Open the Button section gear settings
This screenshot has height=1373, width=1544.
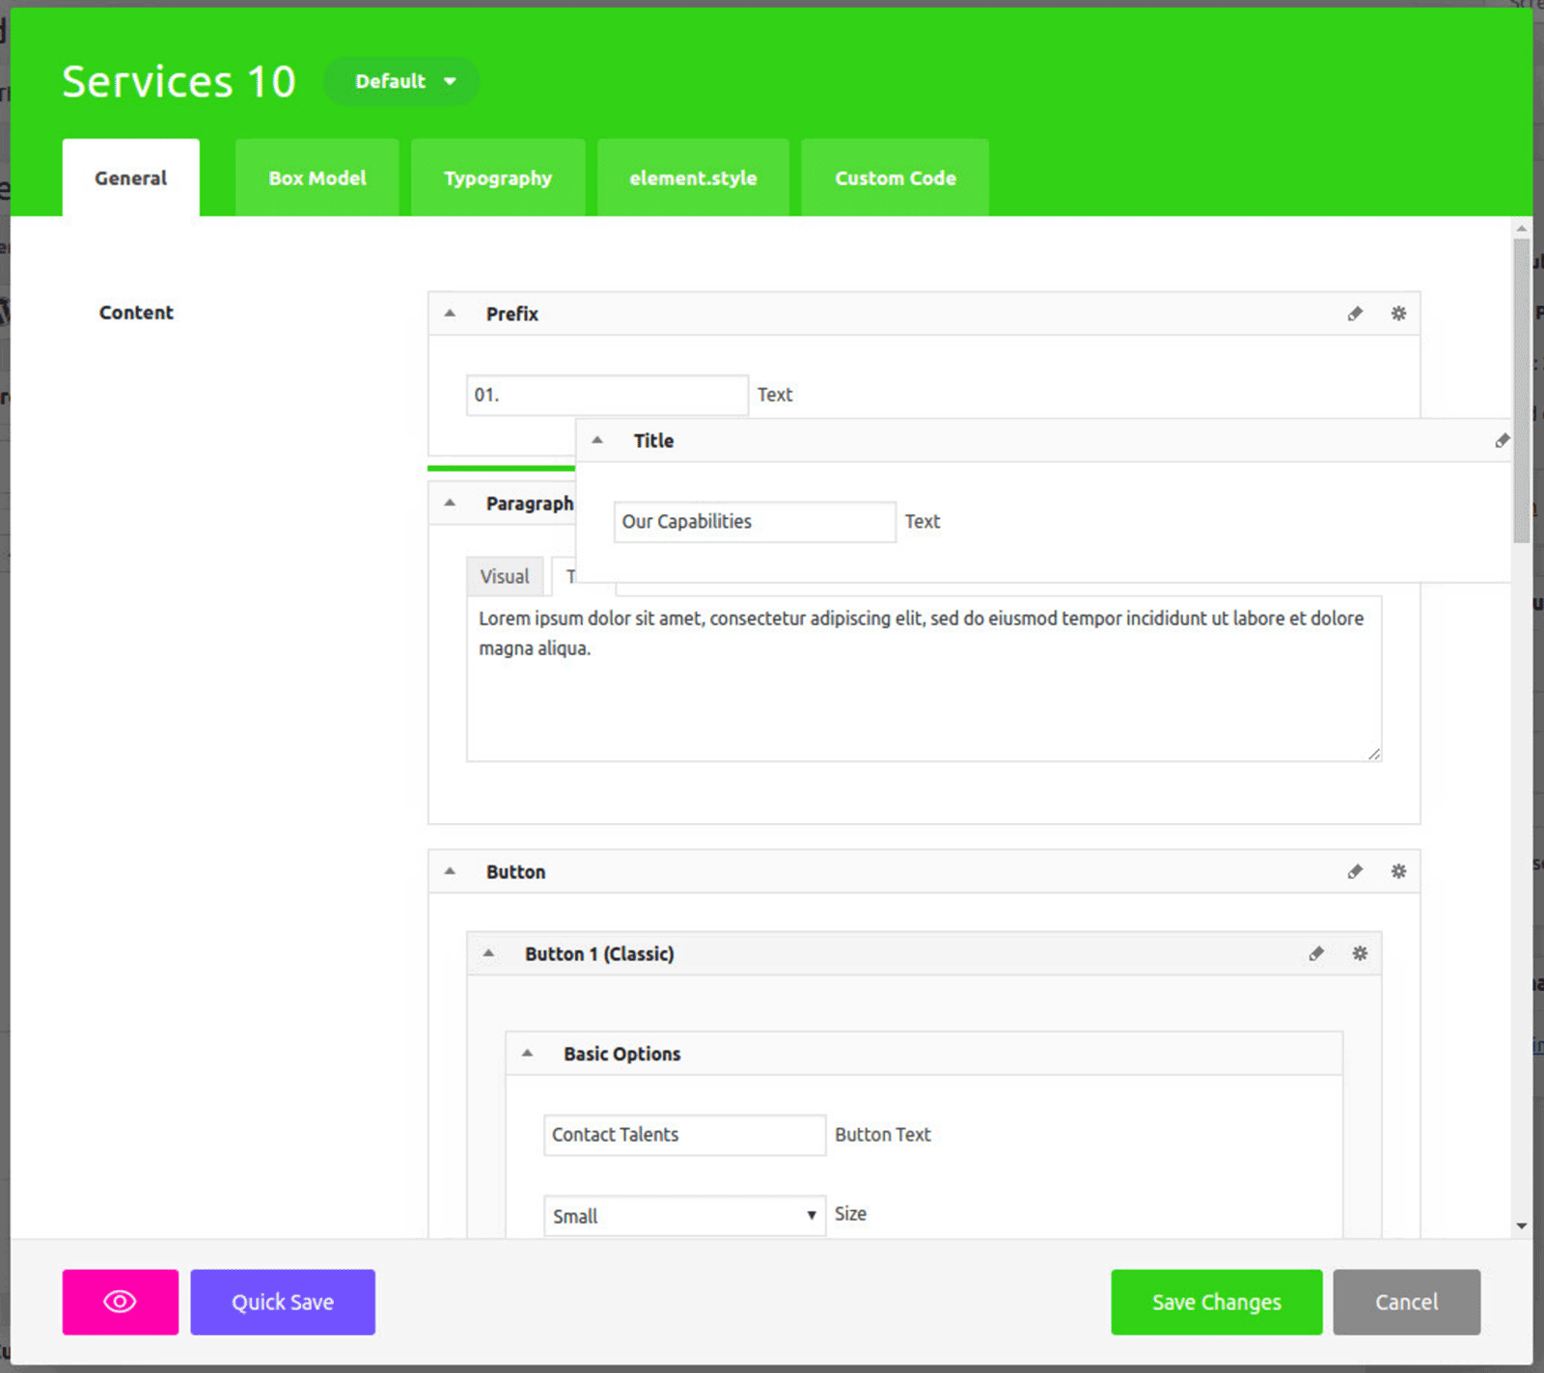pos(1398,871)
